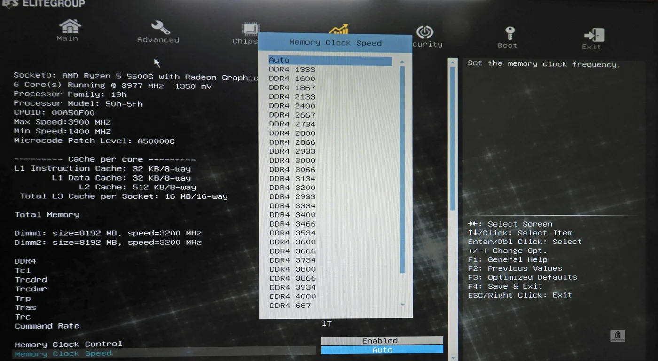Select DDR4 3334 option
Viewport: 658px width, 361px height.
coord(292,205)
